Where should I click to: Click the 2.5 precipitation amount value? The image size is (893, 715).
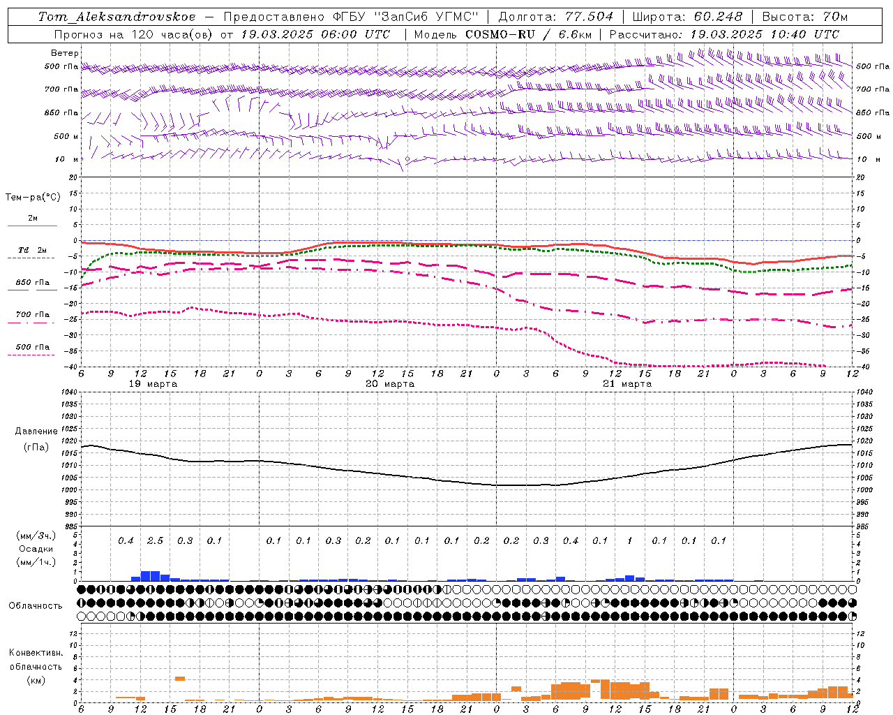pos(155,540)
